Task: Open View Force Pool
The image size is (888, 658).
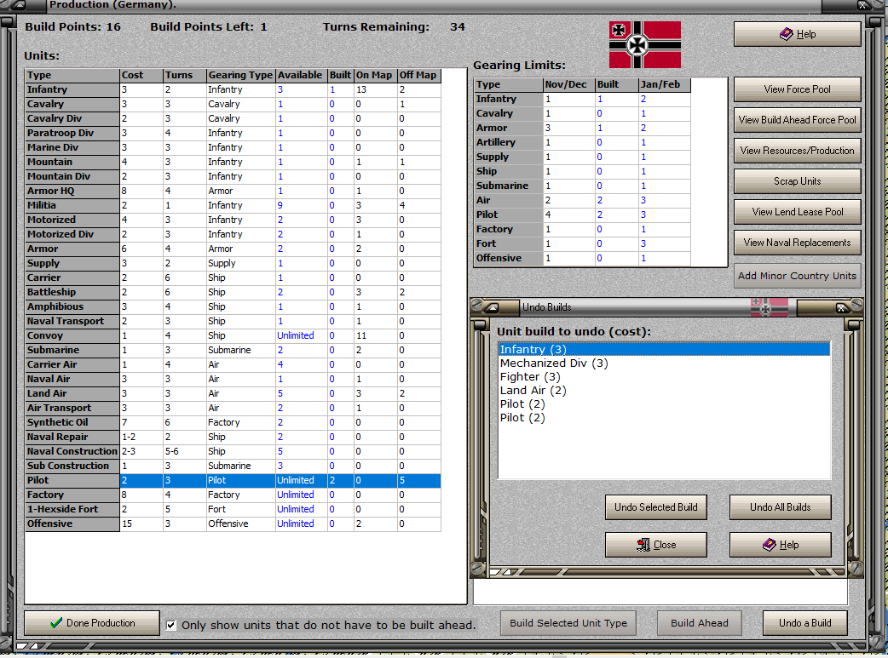Action: point(798,89)
